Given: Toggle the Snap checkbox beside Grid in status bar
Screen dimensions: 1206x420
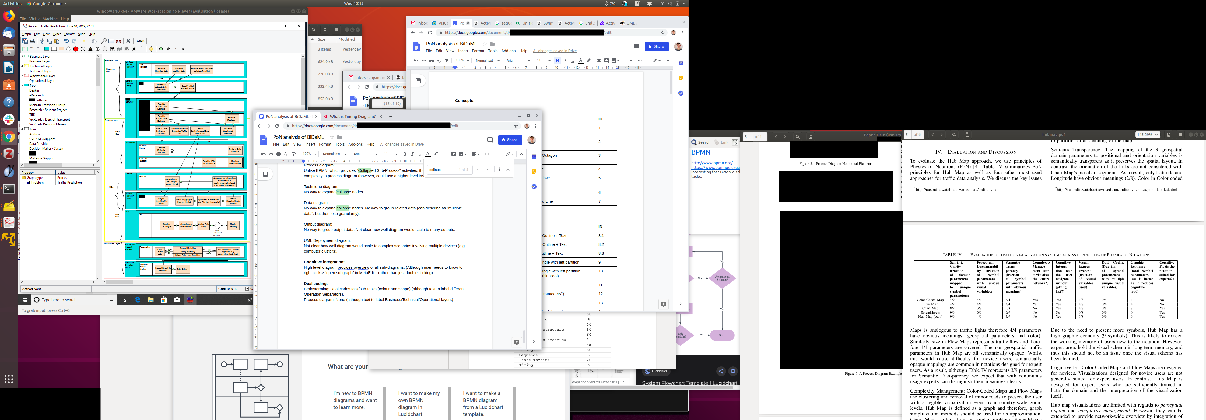Looking at the screenshot, I should [x=247, y=289].
